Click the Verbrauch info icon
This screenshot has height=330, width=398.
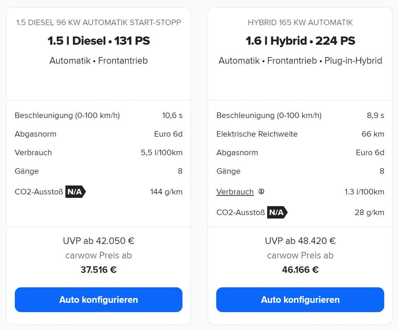pyautogui.click(x=261, y=192)
